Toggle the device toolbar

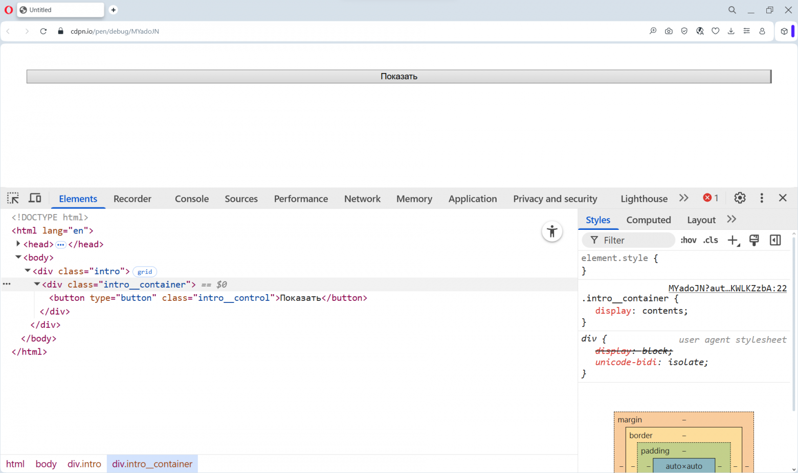(35, 198)
